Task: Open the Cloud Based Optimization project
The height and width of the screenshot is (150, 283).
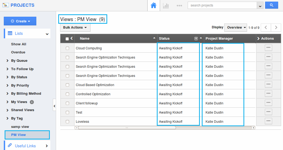Action: coord(95,85)
